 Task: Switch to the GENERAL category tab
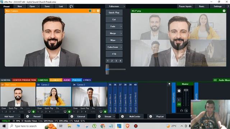click(x=6, y=80)
